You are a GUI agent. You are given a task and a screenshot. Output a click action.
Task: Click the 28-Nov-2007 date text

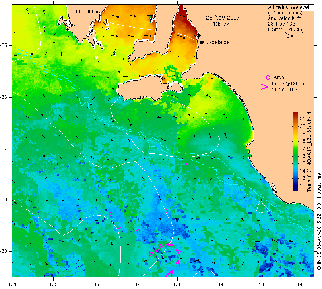coord(223,18)
